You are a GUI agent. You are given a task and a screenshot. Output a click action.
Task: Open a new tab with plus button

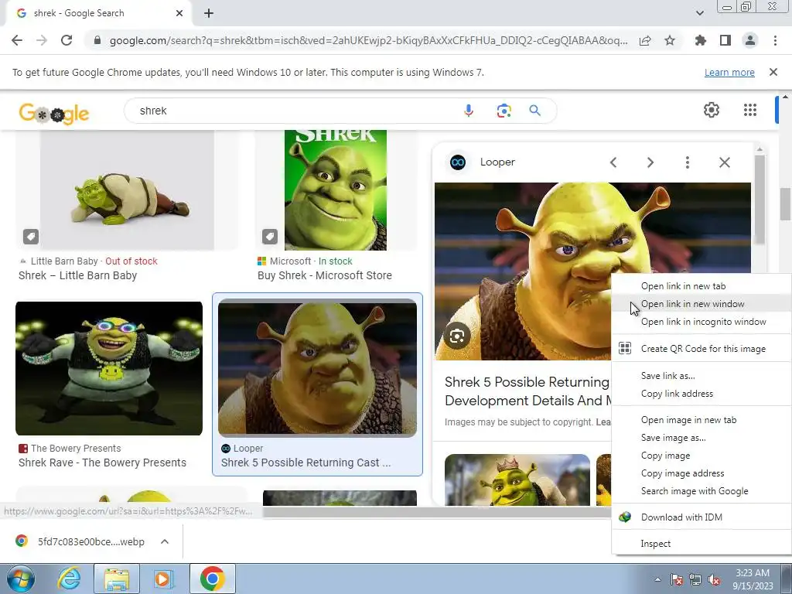[209, 14]
